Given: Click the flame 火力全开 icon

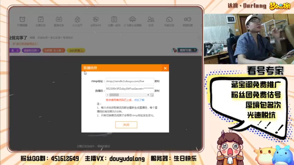Looking at the screenshot, I should (x=77, y=21).
